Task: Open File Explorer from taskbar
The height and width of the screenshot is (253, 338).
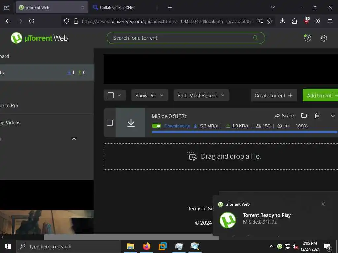Action: (x=130, y=246)
